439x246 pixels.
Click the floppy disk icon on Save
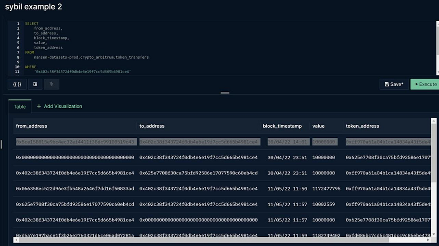[387, 84]
